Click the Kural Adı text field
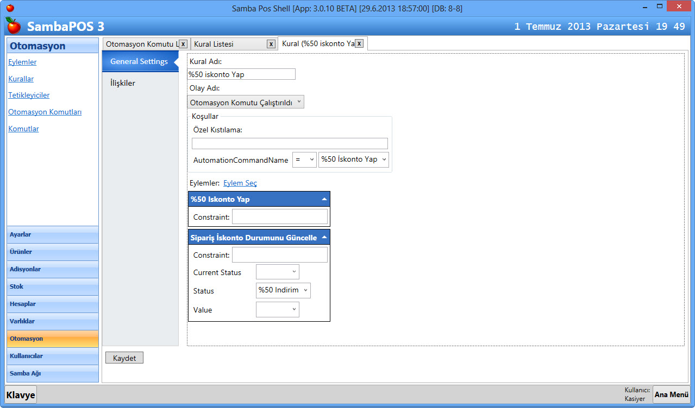The image size is (695, 408). coord(241,74)
